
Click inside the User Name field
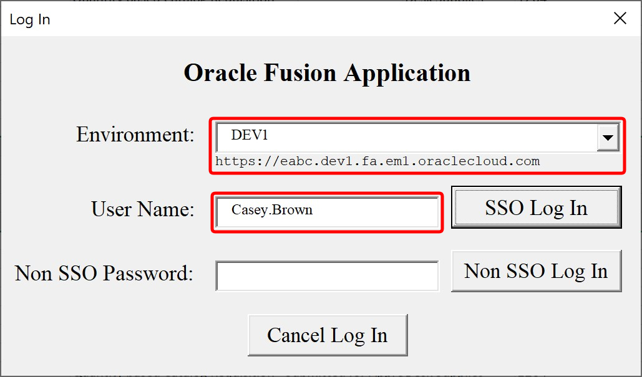pyautogui.click(x=328, y=212)
